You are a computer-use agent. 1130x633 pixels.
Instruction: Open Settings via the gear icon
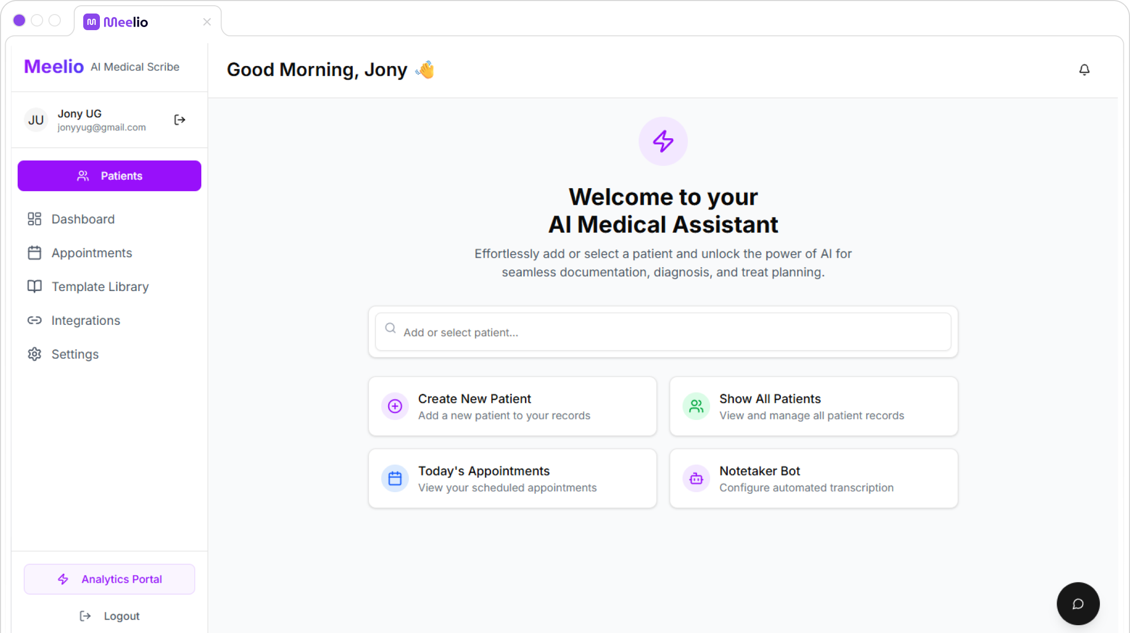point(34,354)
